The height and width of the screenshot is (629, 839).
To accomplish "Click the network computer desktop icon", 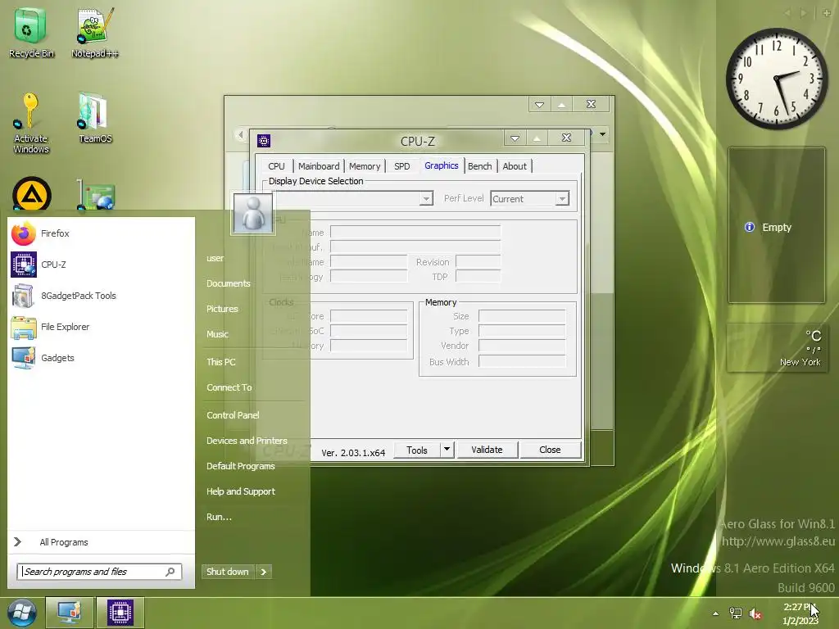I will [96, 195].
